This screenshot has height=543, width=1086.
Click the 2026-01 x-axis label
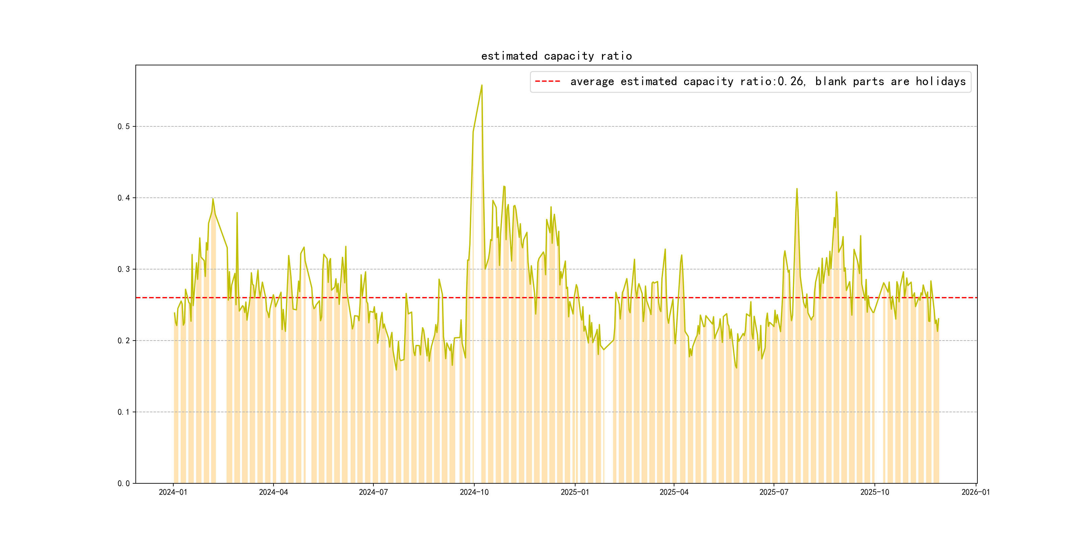coord(975,492)
